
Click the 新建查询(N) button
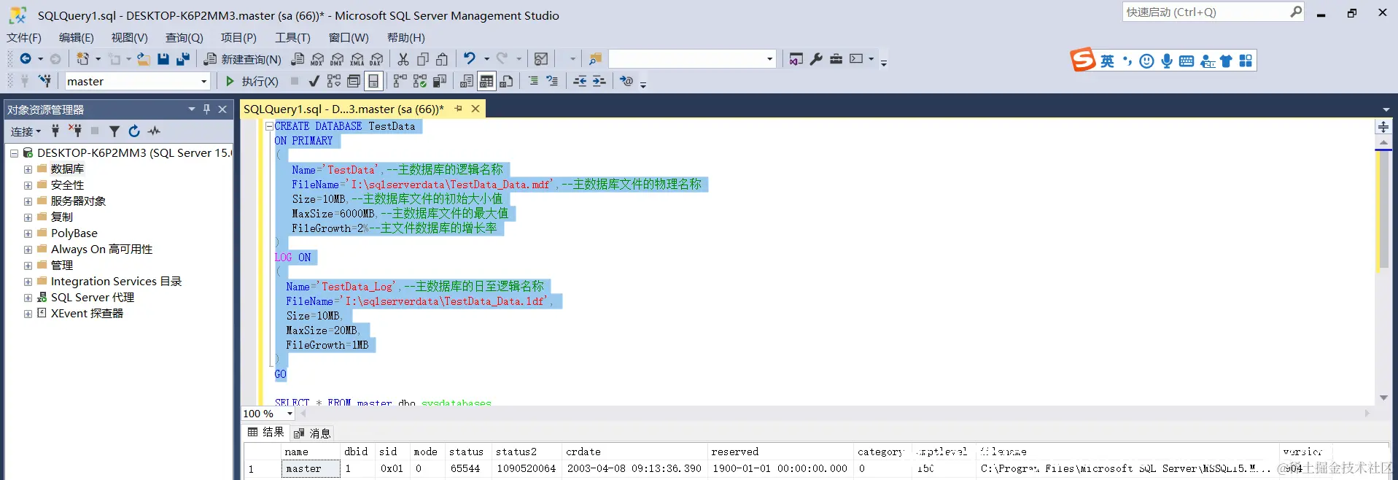point(243,59)
